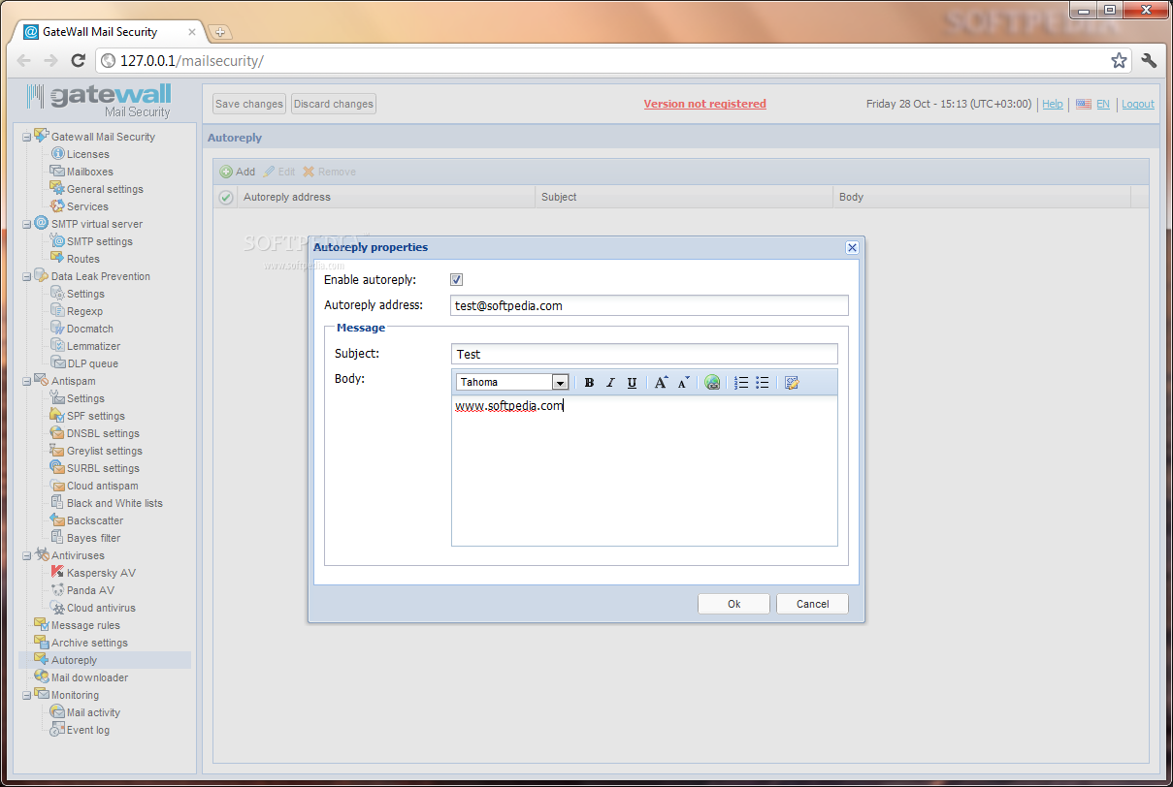Open Panda AV settings

point(90,590)
